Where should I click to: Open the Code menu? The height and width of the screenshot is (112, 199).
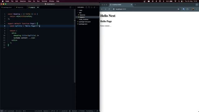click(7, 1)
